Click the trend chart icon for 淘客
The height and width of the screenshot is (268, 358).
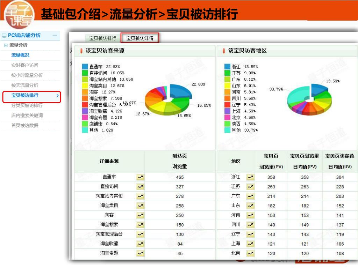(x=140, y=215)
